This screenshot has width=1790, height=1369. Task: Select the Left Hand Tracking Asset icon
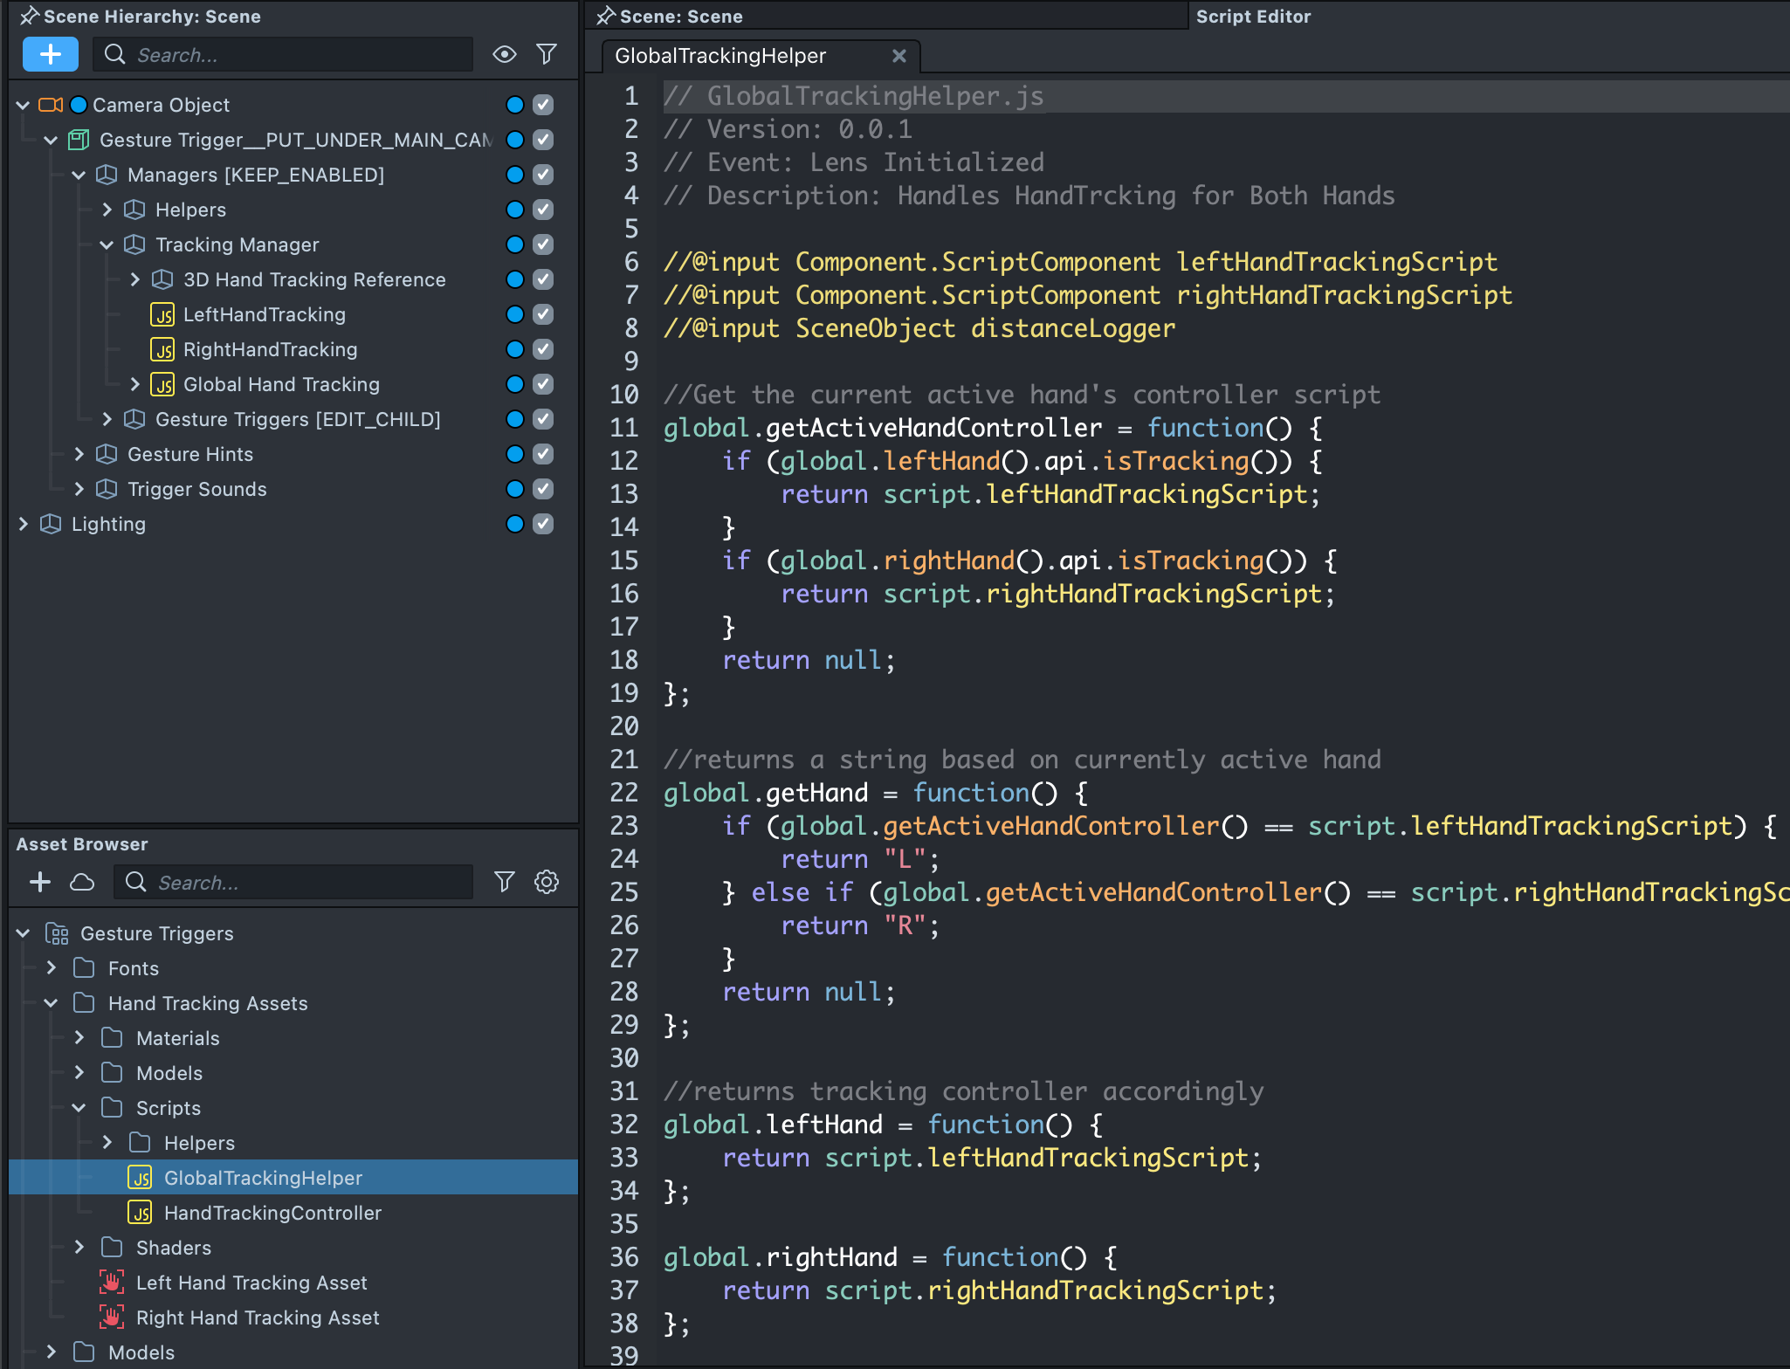(x=112, y=1283)
